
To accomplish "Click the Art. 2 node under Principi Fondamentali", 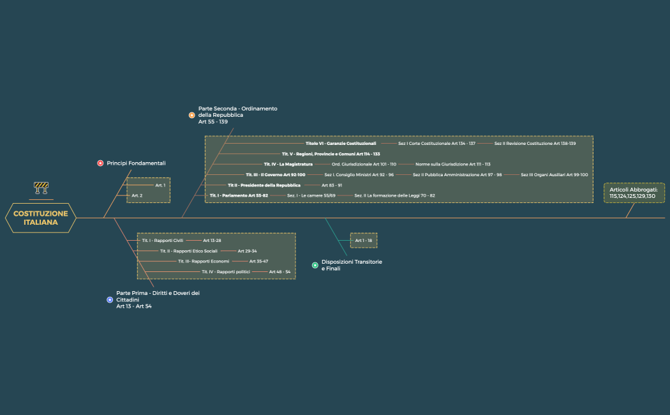I will click(x=137, y=195).
